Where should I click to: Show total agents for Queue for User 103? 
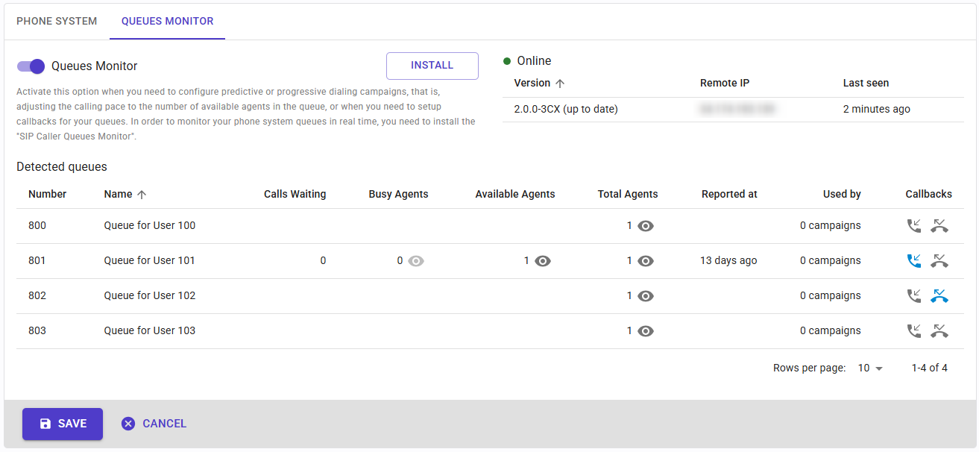tap(646, 331)
